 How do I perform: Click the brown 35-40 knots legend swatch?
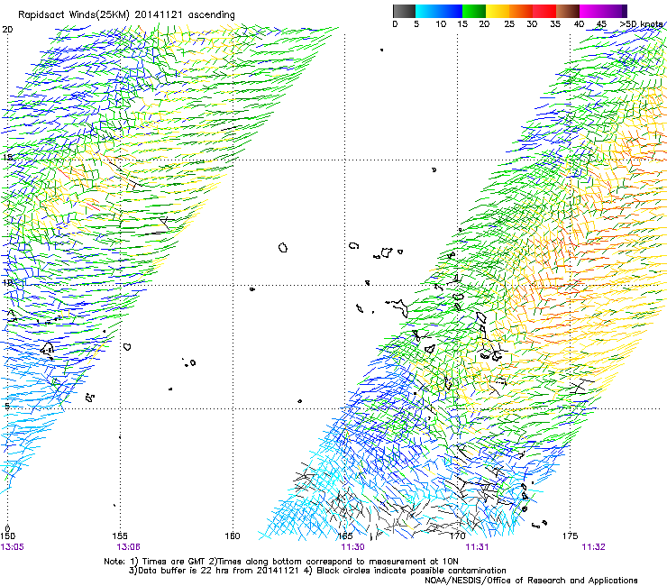(568, 11)
